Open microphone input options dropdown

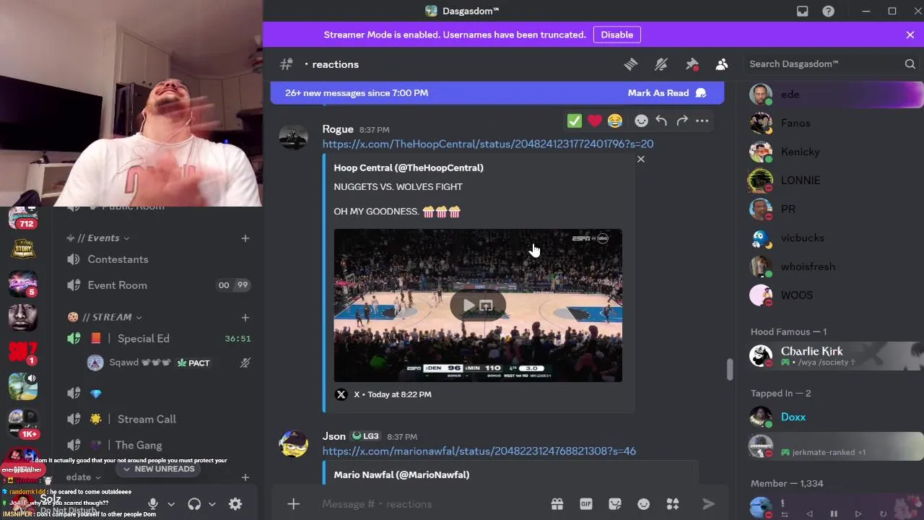click(171, 504)
